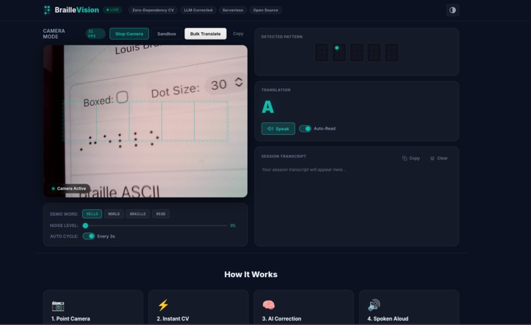Turn off the Auto Cycle toggle
Viewport: 531px width, 325px height.
point(89,236)
